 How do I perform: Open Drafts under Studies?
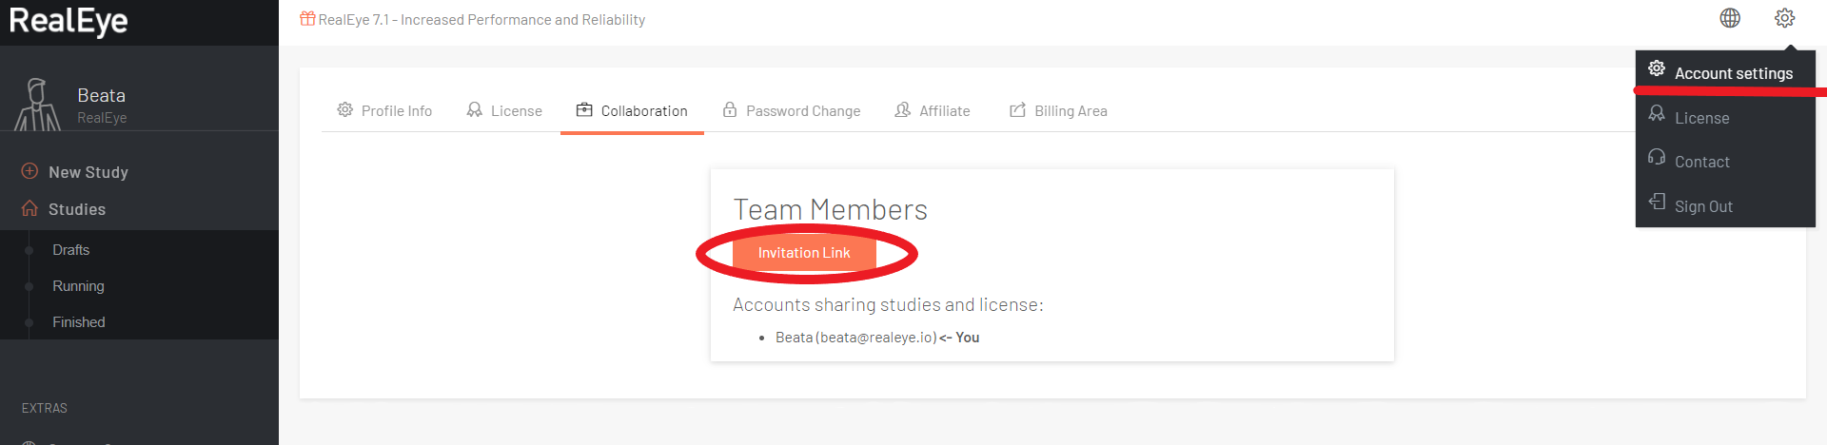coord(71,250)
